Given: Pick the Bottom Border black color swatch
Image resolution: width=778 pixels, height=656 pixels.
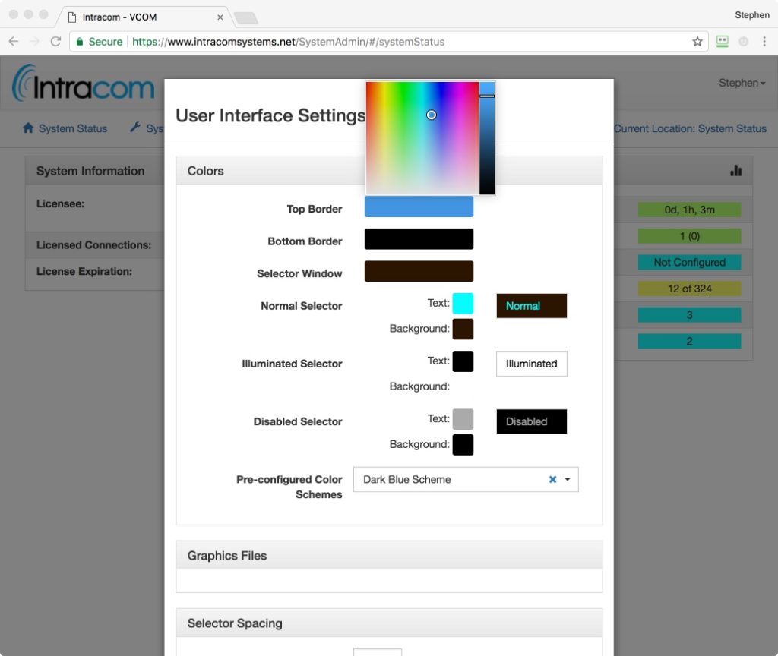Looking at the screenshot, I should tap(419, 239).
